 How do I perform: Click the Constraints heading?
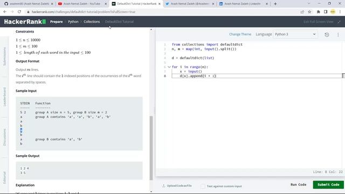click(x=25, y=32)
